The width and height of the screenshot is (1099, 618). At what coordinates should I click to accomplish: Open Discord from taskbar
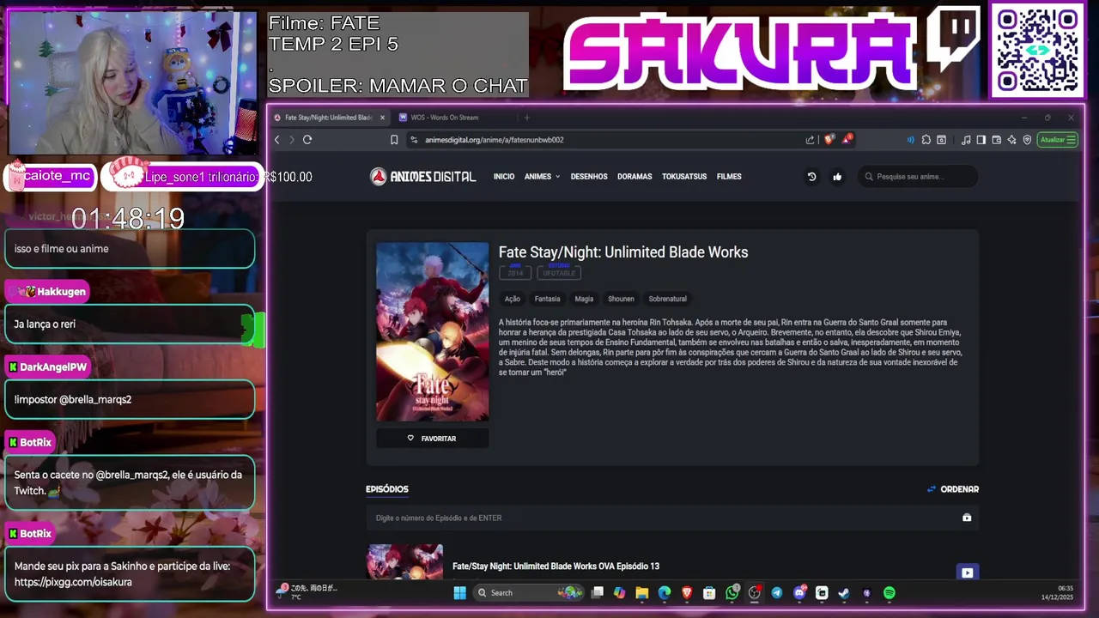(799, 593)
